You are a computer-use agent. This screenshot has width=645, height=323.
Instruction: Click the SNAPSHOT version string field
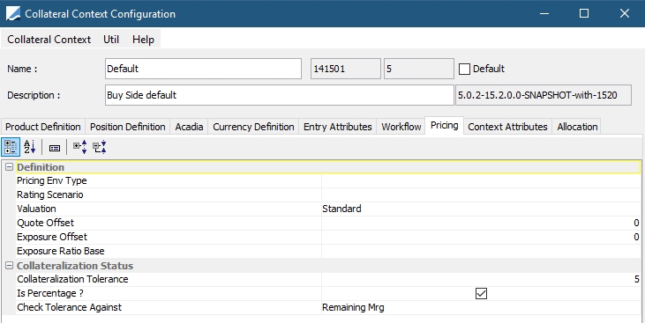point(544,95)
